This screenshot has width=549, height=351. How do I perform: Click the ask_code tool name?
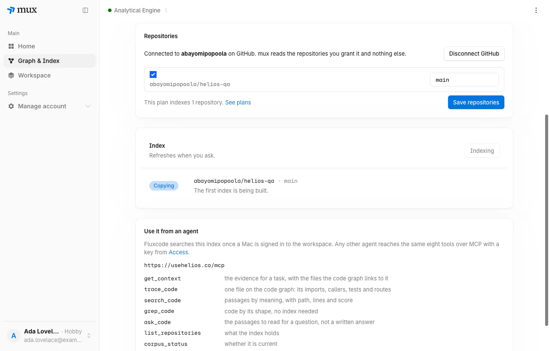[x=157, y=322]
